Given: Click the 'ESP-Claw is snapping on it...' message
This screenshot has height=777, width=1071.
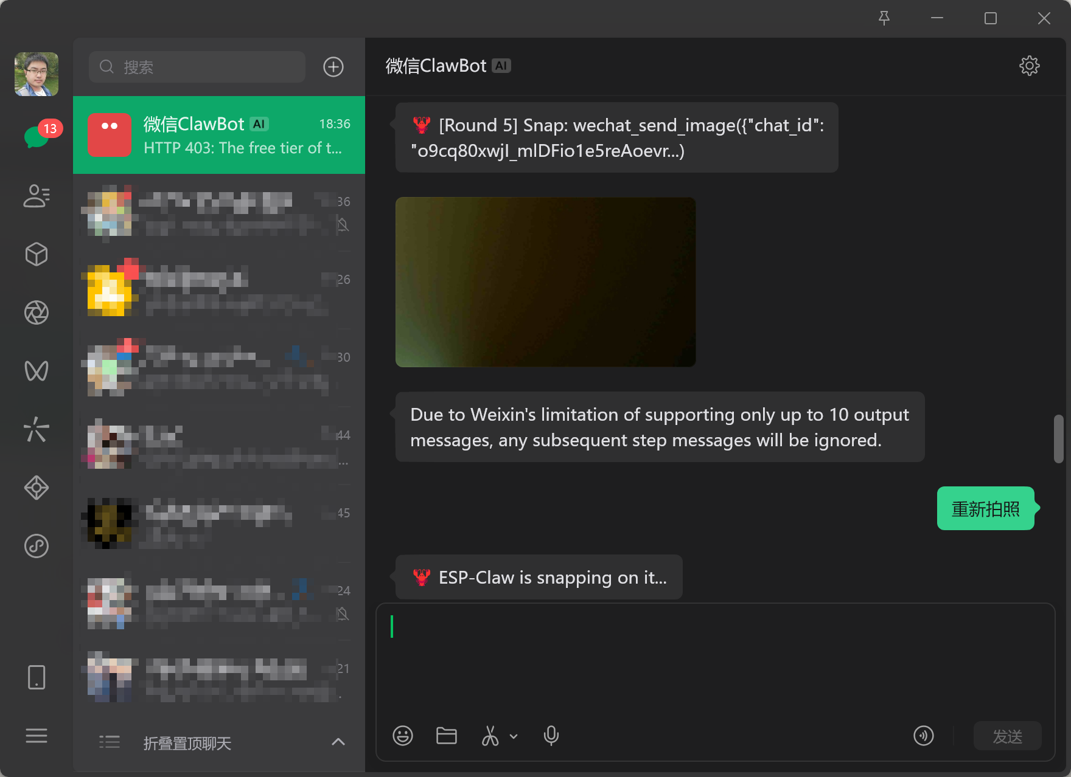Looking at the screenshot, I should [x=539, y=577].
